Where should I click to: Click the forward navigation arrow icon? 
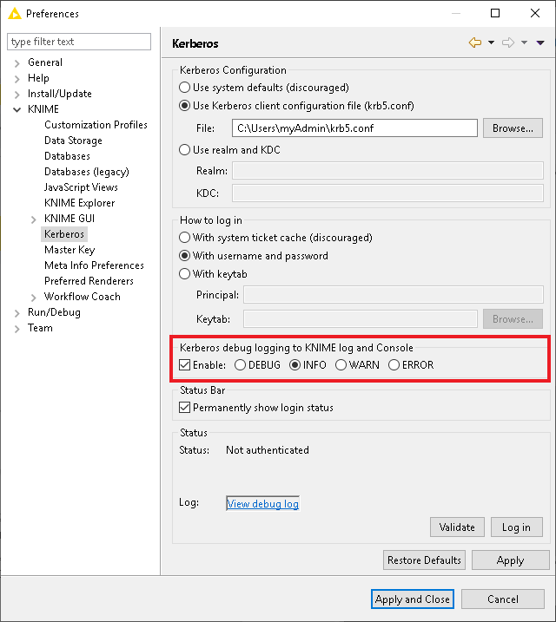508,43
